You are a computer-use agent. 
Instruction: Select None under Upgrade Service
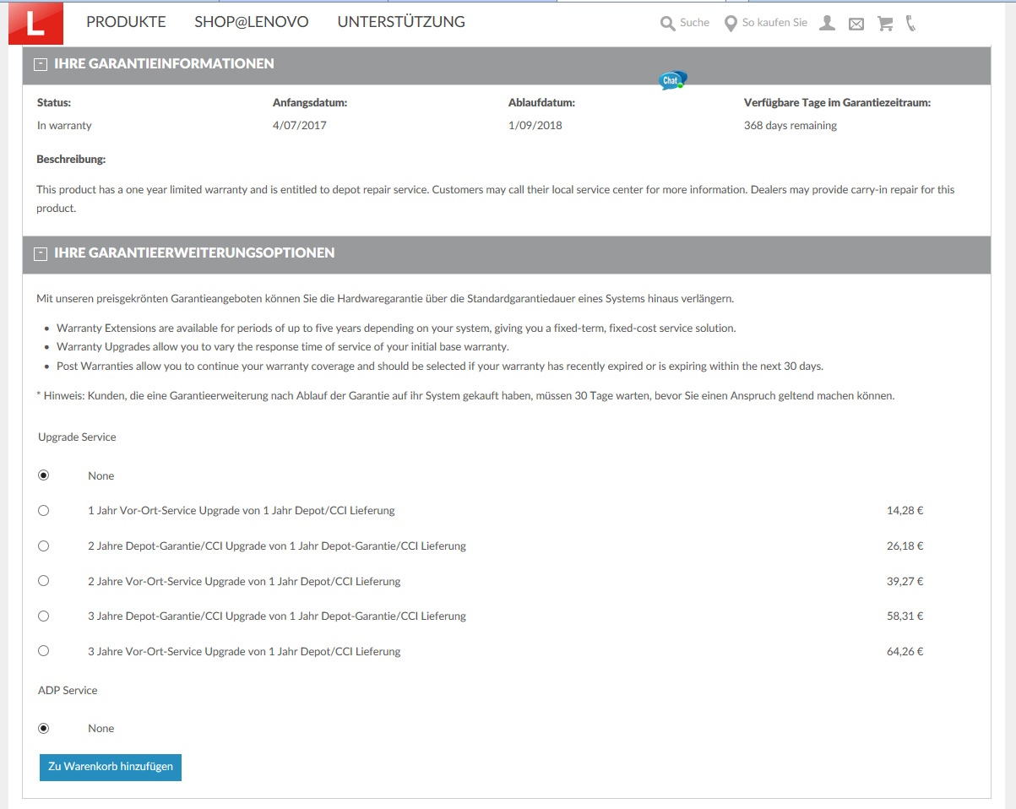44,475
